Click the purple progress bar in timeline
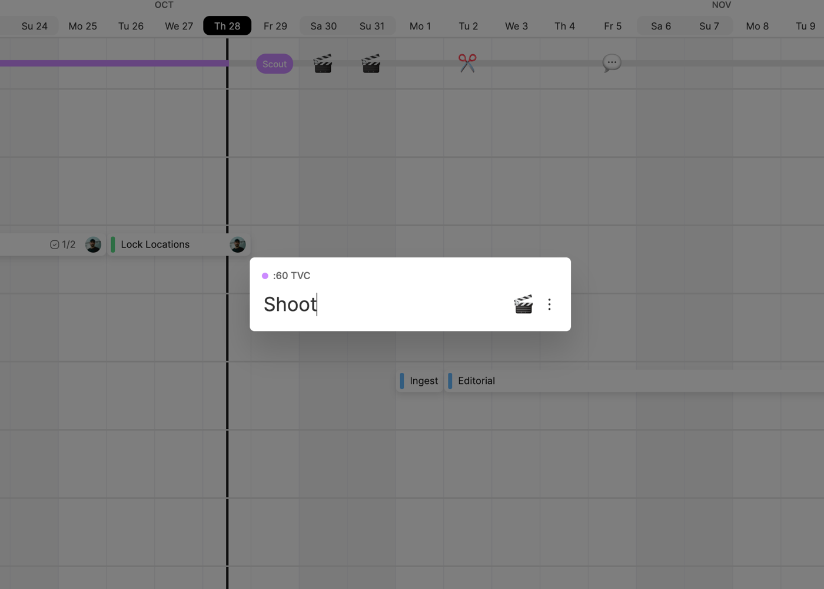 pyautogui.click(x=112, y=63)
